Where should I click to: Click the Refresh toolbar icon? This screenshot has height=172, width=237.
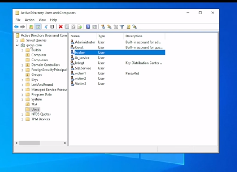coord(73,27)
